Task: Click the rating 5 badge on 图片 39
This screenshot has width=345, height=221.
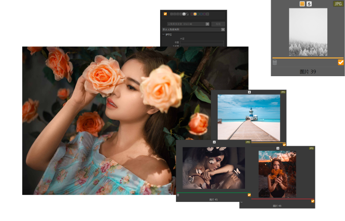Action: (x=309, y=4)
